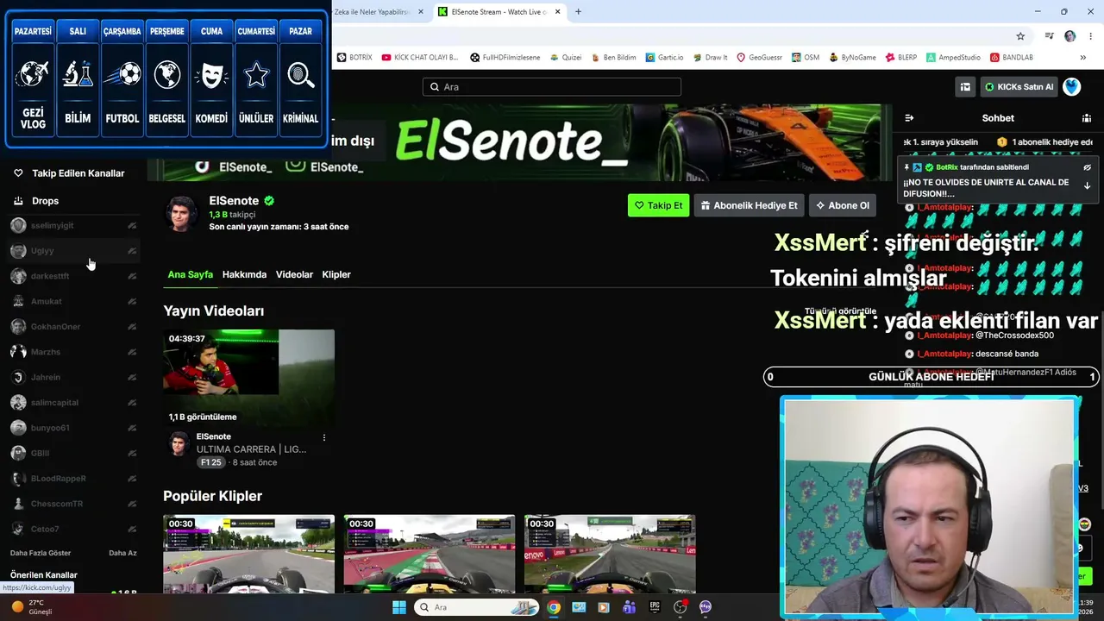
Task: Open the FullHDFilmizlesene bookmark
Action: pyautogui.click(x=505, y=58)
